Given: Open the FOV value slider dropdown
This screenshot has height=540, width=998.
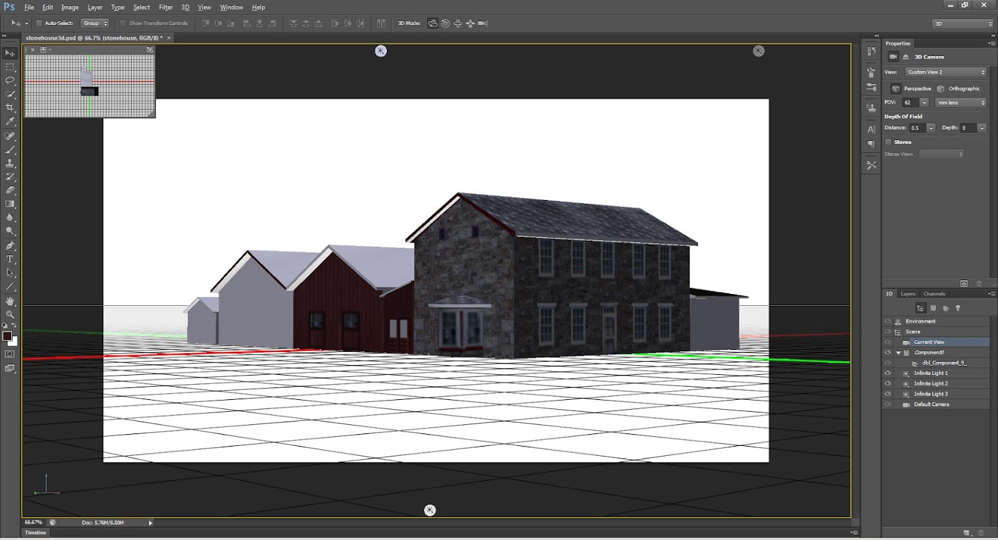Looking at the screenshot, I should 924,103.
